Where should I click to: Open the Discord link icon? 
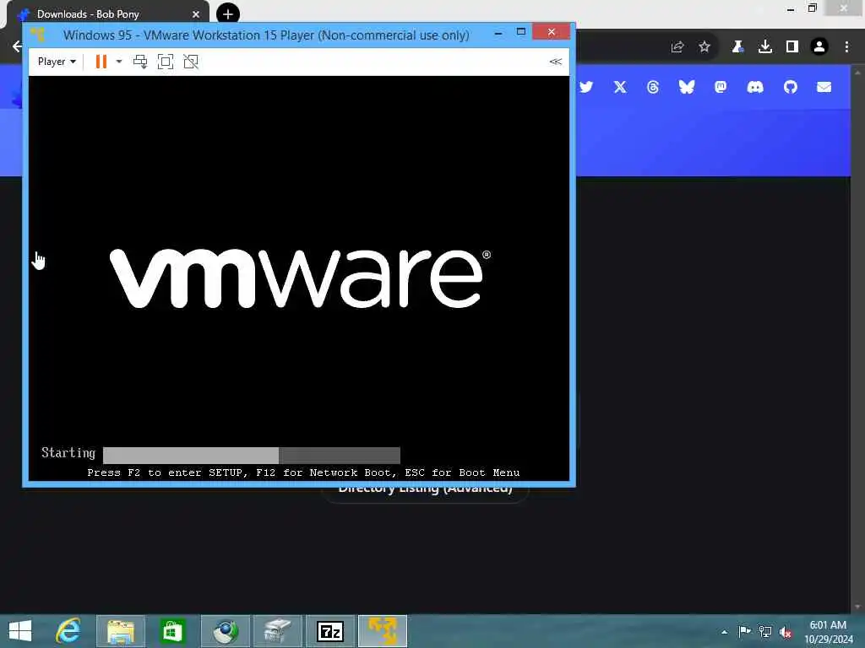click(x=754, y=87)
